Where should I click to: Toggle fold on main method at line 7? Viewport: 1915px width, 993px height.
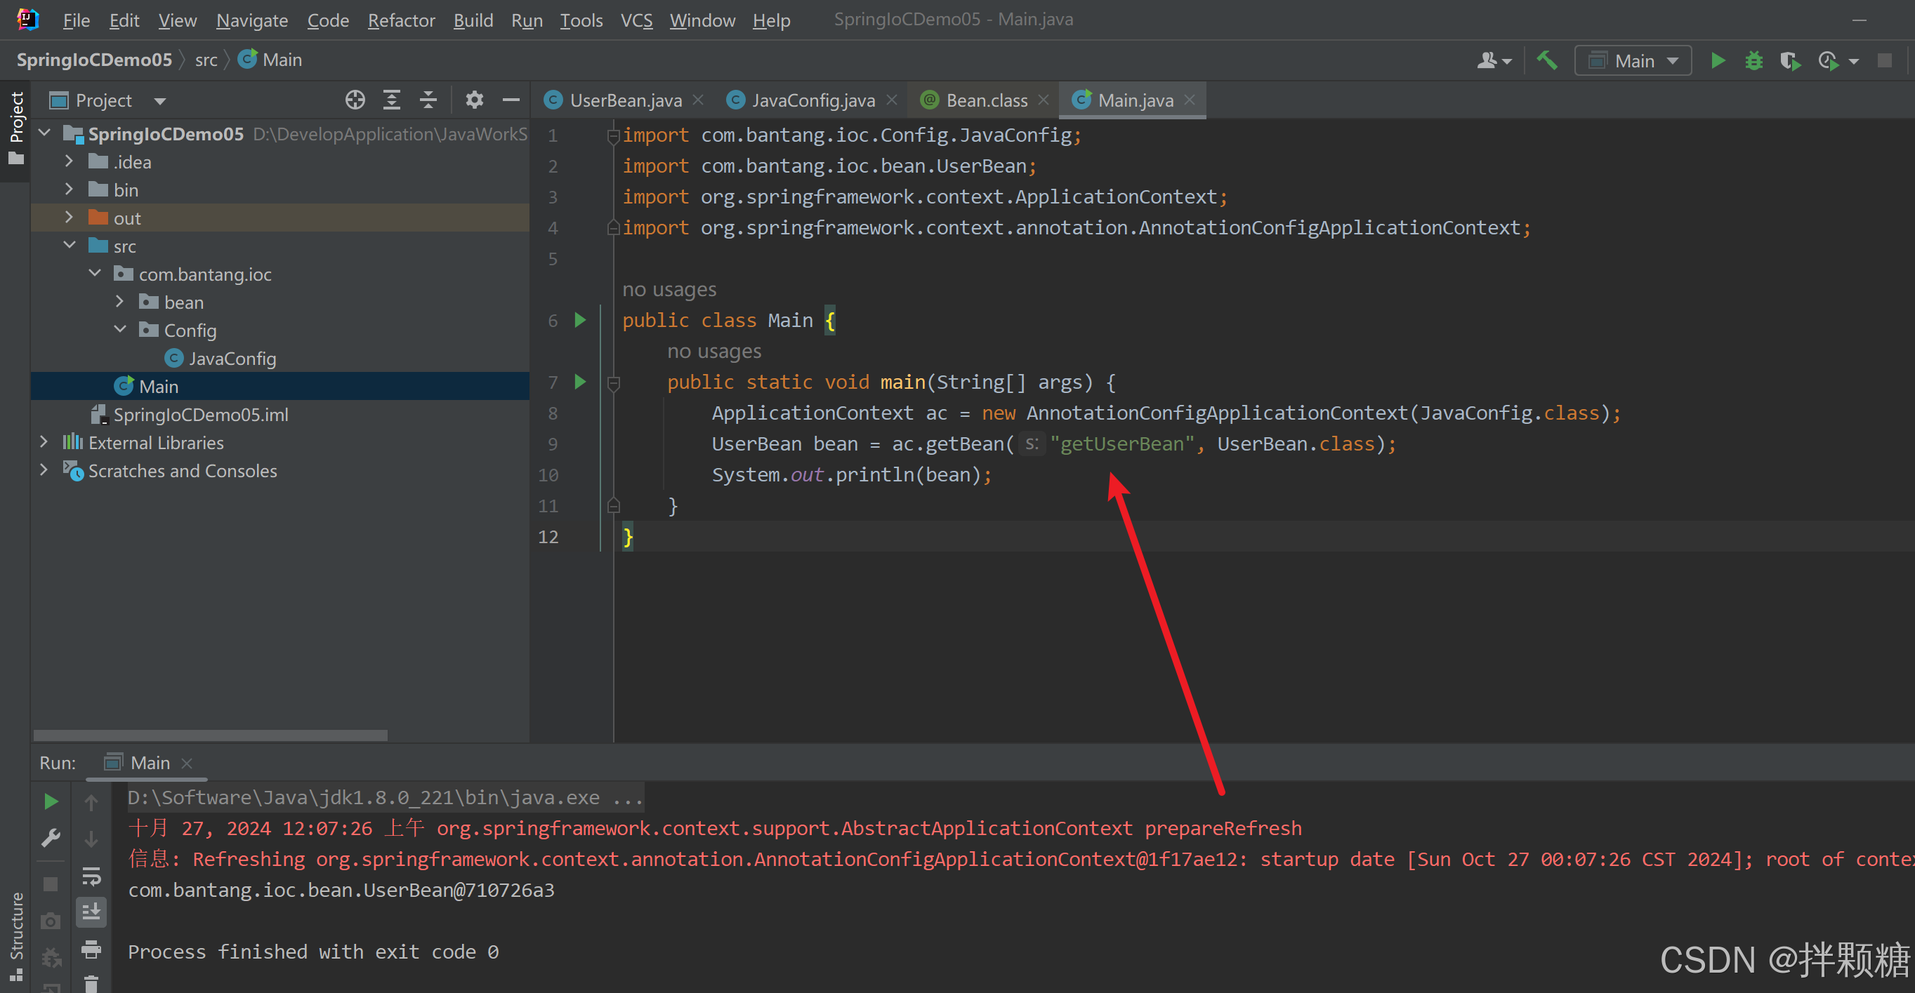click(613, 382)
